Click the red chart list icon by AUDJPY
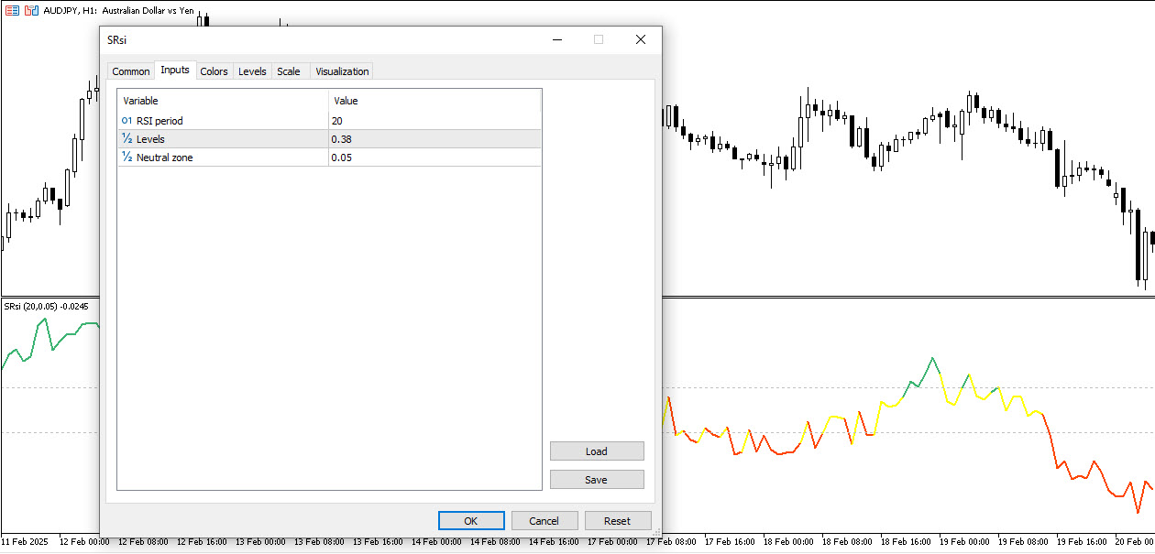Screen dimensions: 1155x554 [x=13, y=10]
